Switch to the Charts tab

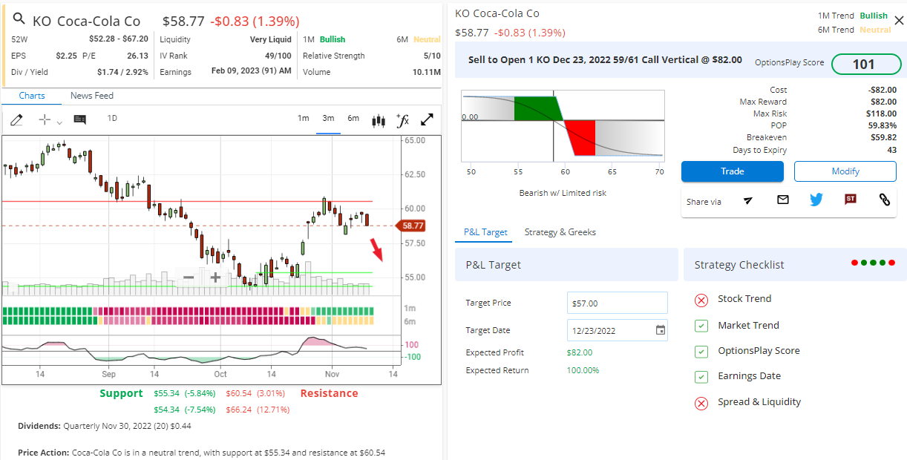32,96
